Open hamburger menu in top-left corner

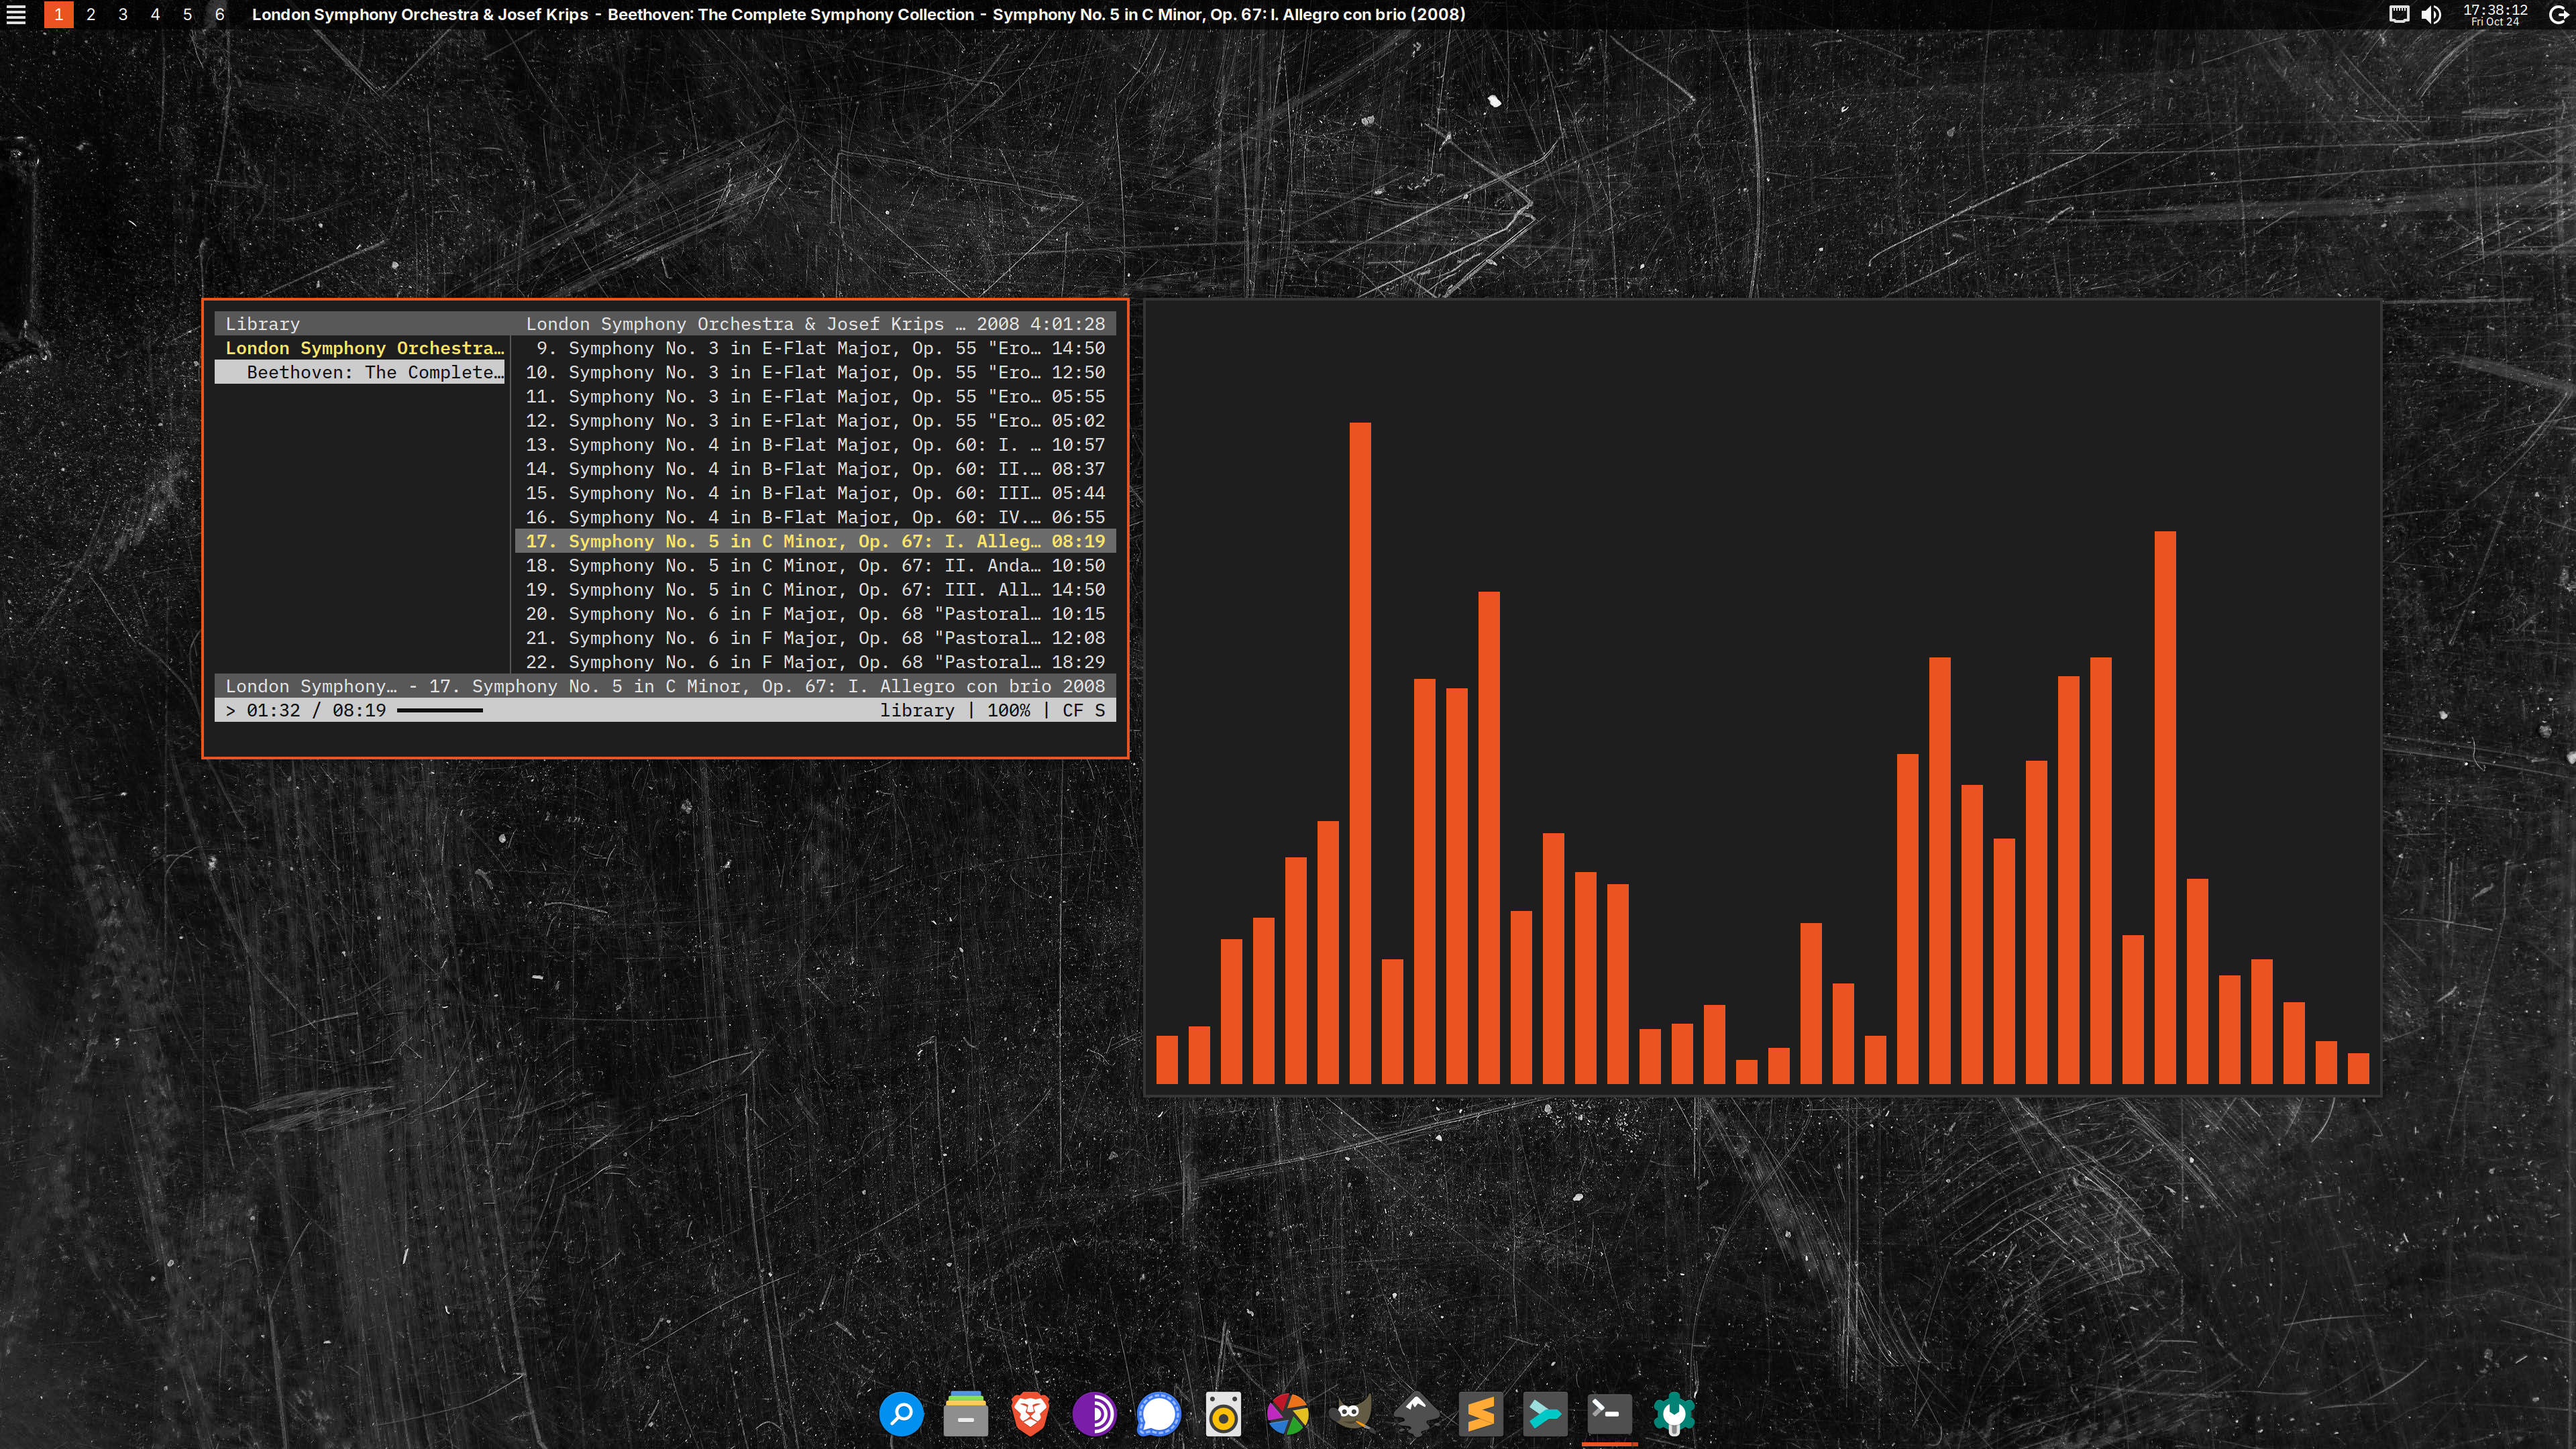point(16,14)
